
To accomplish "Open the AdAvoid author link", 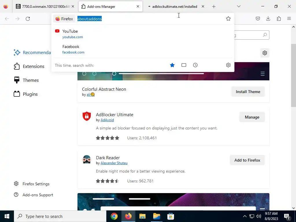I will (x=107, y=120).
